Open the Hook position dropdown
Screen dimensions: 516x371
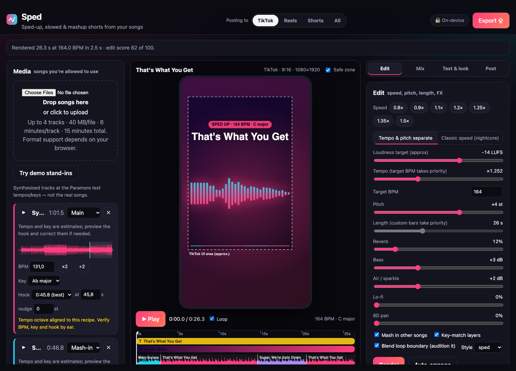[x=52, y=295]
